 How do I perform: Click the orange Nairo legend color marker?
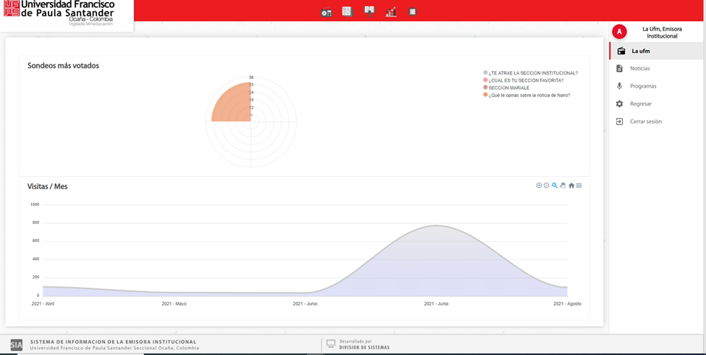coord(486,95)
